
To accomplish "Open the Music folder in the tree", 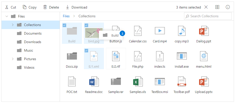I will 28,50.
